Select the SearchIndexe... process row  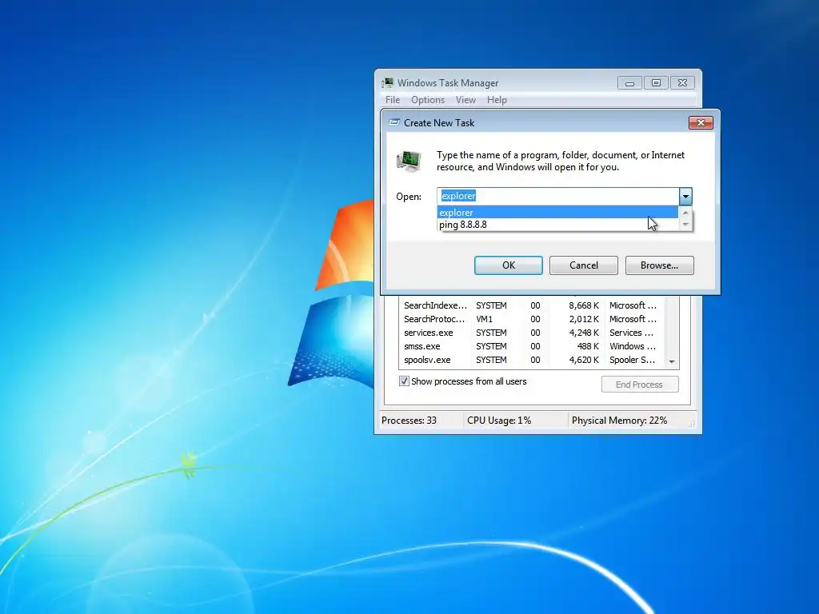[533, 305]
